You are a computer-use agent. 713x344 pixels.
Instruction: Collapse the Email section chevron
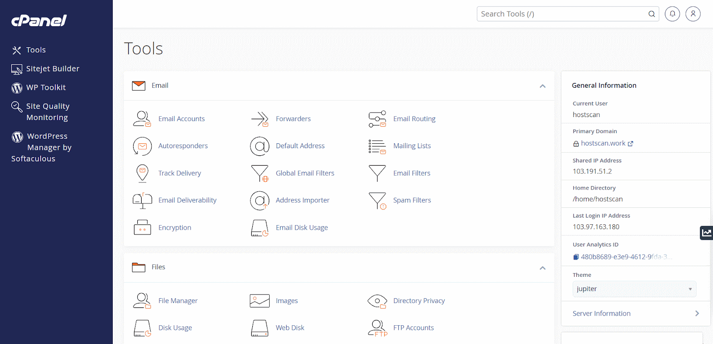(x=542, y=86)
